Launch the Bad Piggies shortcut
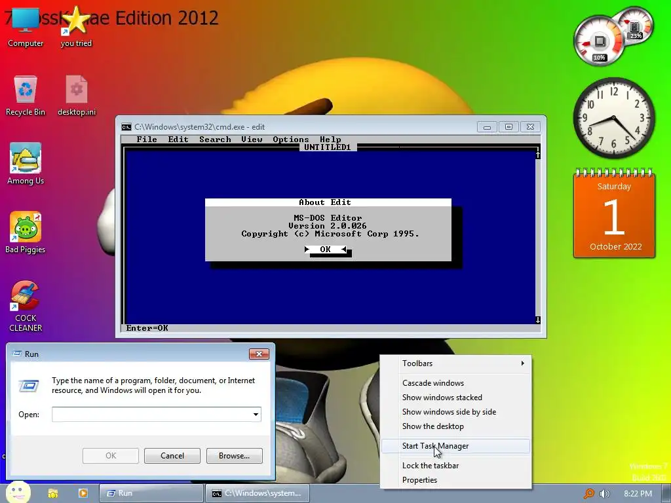Image resolution: width=671 pixels, height=503 pixels. 26,233
